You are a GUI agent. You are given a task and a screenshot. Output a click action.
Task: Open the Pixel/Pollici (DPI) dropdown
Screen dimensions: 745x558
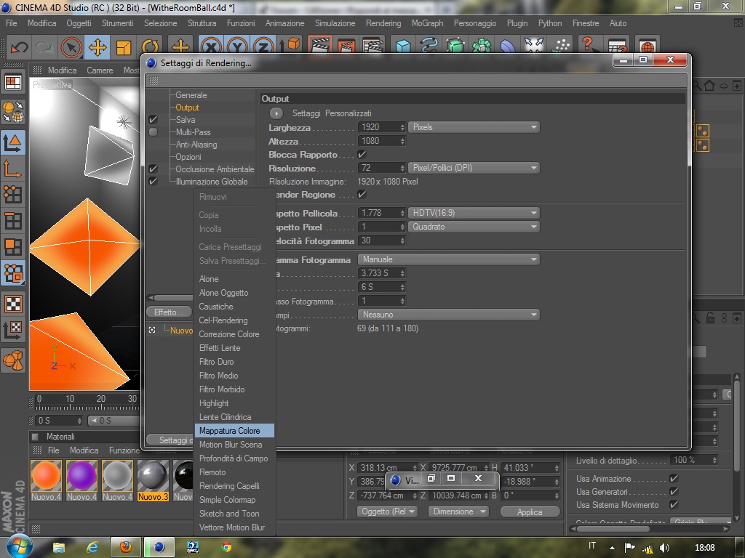[x=474, y=168]
